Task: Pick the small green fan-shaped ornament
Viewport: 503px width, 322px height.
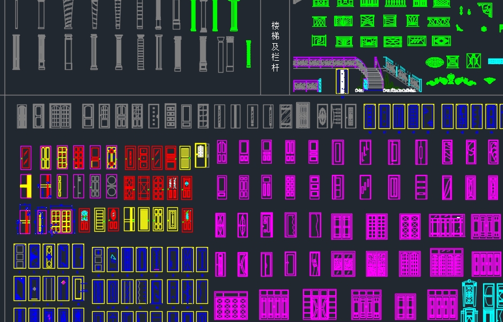Action: coord(489,81)
